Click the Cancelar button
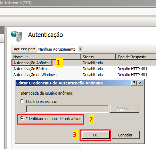 [126, 135]
